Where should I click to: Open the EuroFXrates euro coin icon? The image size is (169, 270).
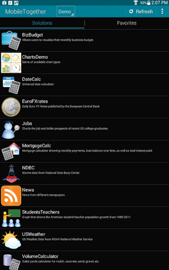coord(11,107)
